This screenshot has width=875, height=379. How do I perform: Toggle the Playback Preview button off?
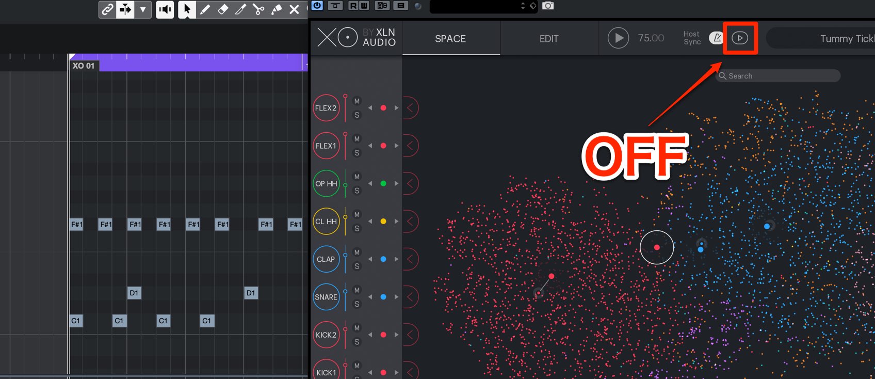click(740, 38)
